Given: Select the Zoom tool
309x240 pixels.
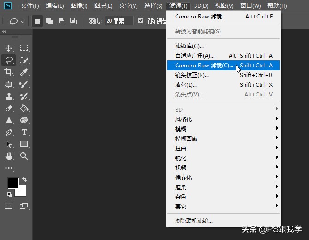Looking at the screenshot, I should tap(24, 156).
